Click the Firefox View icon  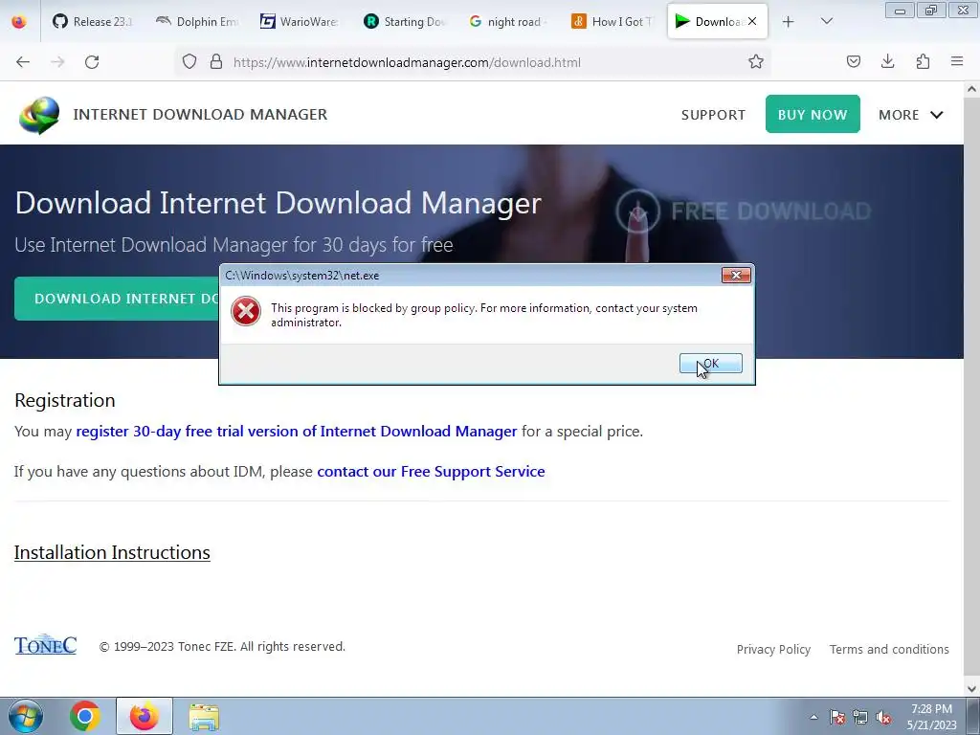click(19, 22)
